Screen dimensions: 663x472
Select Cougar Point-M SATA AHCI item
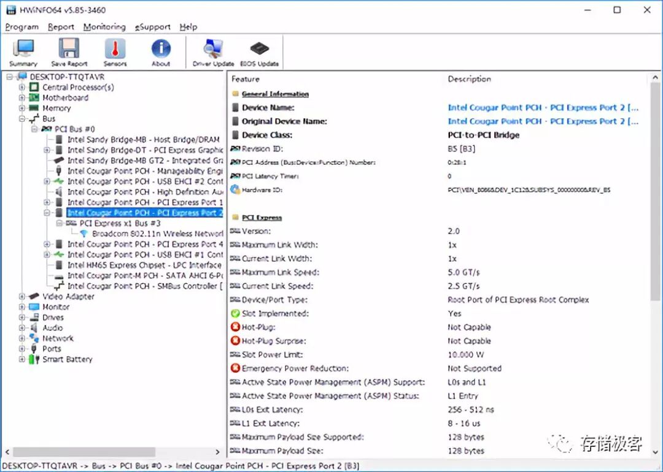pos(145,275)
